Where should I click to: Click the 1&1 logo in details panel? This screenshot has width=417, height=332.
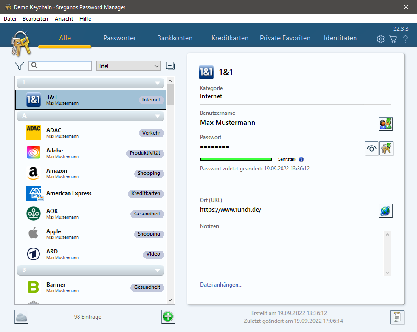[x=206, y=72]
